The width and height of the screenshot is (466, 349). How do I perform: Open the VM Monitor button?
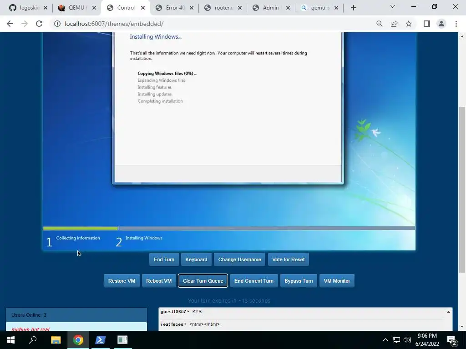[x=337, y=281]
